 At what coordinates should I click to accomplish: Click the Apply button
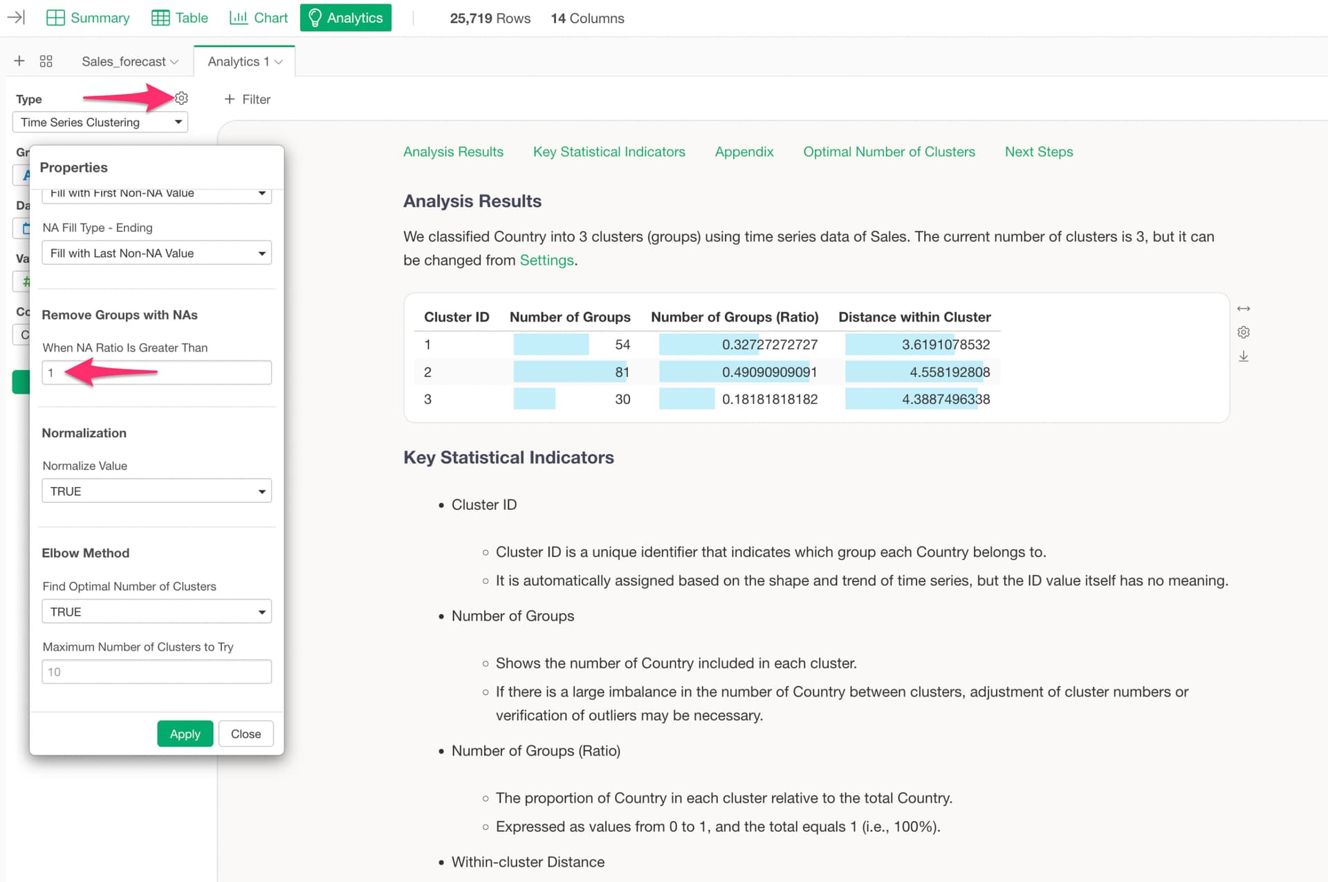tap(185, 734)
